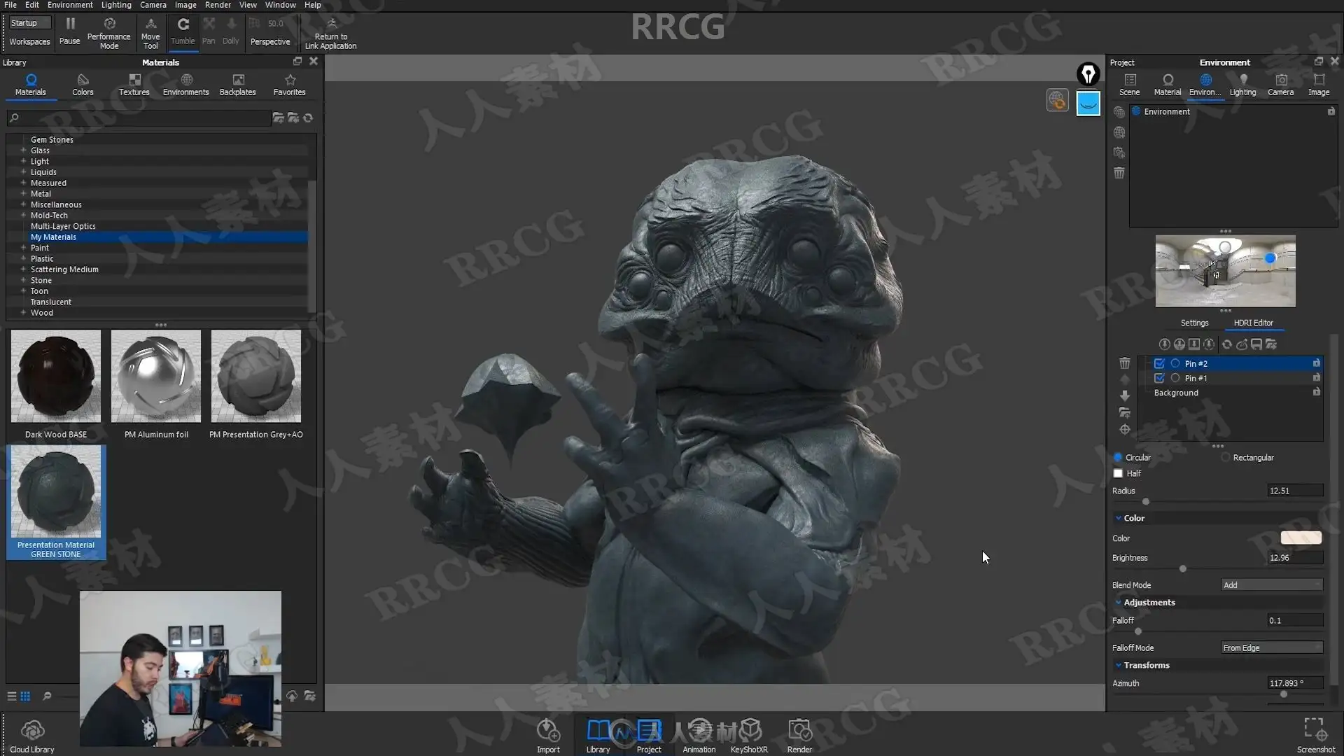Viewport: 1344px width, 756px height.
Task: Toggle the Library panel from bottom toolbar
Action: [598, 736]
